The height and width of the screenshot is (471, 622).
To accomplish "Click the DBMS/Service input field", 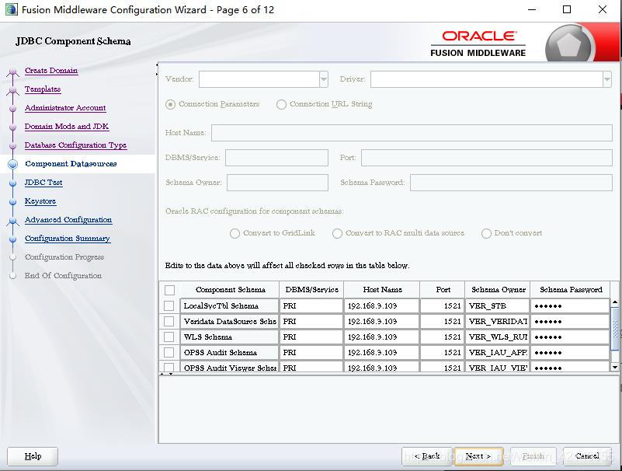I will 276,158.
